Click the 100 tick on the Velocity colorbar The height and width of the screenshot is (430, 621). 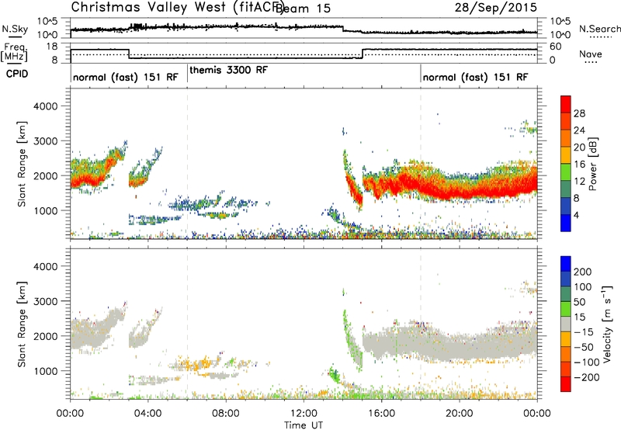point(583,286)
